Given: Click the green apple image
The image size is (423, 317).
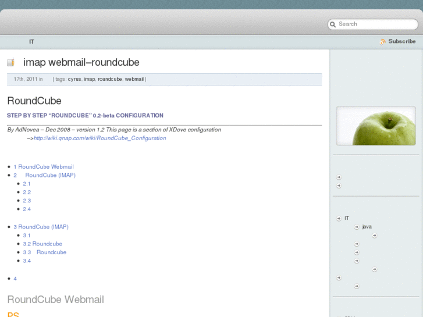Looking at the screenshot, I should click(x=376, y=126).
